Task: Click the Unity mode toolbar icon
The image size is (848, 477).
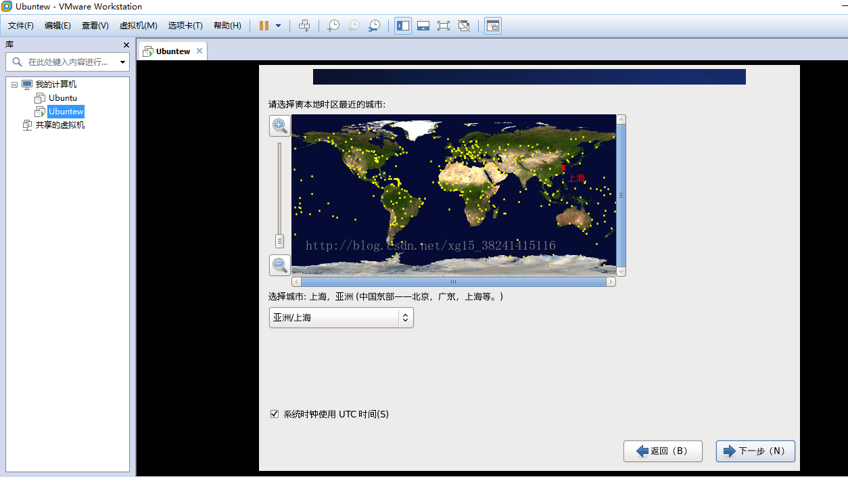Action: click(x=464, y=26)
